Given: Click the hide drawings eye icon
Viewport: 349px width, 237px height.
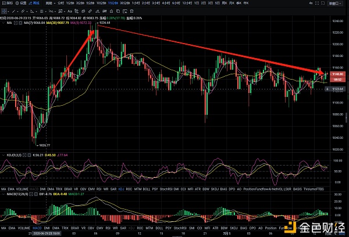Looking at the screenshot, I should point(83,11).
